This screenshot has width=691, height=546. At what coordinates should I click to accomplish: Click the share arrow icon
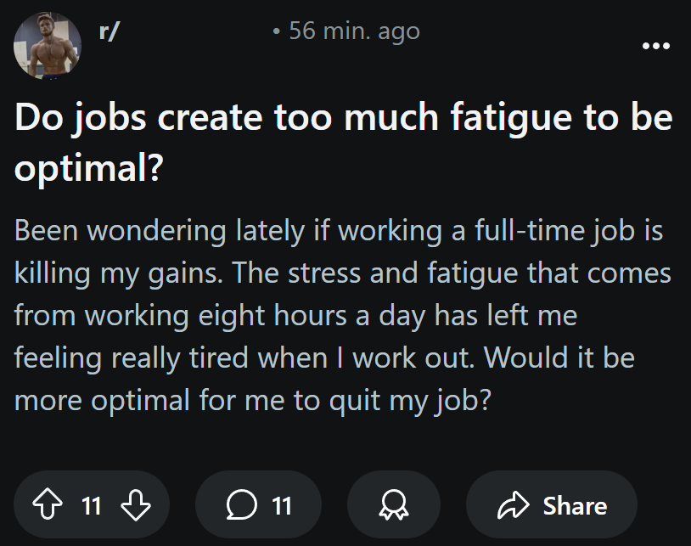(x=512, y=506)
